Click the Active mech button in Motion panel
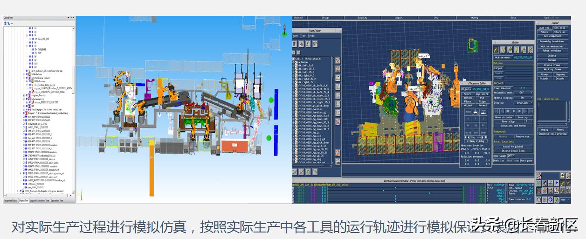The width and height of the screenshot is (586, 239). (503, 57)
